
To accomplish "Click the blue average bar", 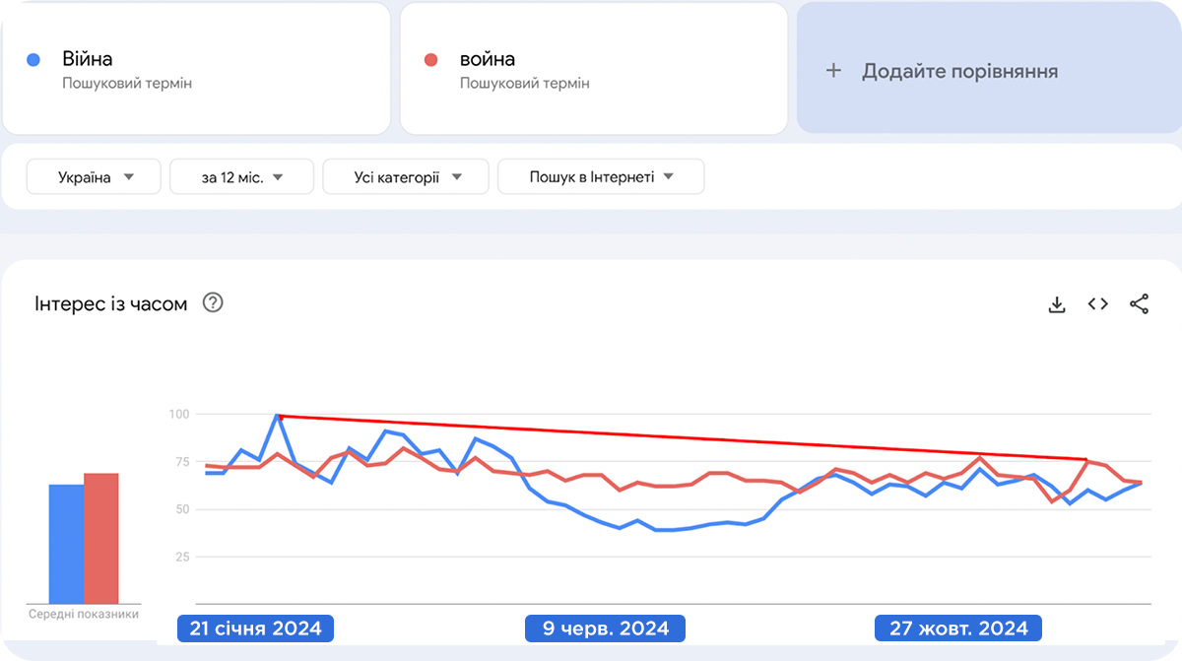I will 66,544.
